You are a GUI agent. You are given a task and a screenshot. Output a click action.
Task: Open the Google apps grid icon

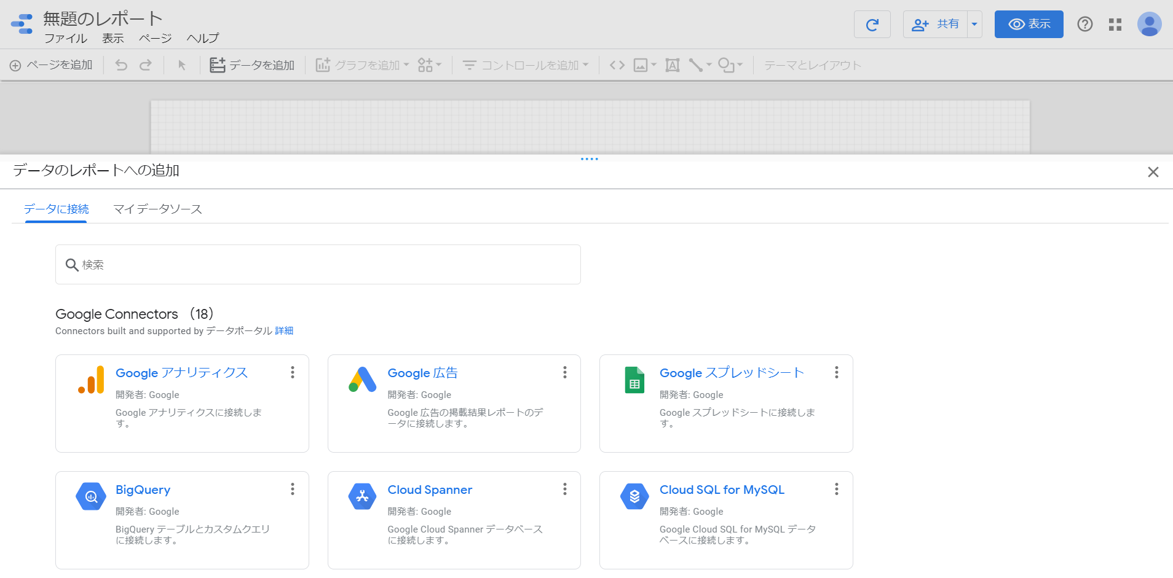point(1115,25)
